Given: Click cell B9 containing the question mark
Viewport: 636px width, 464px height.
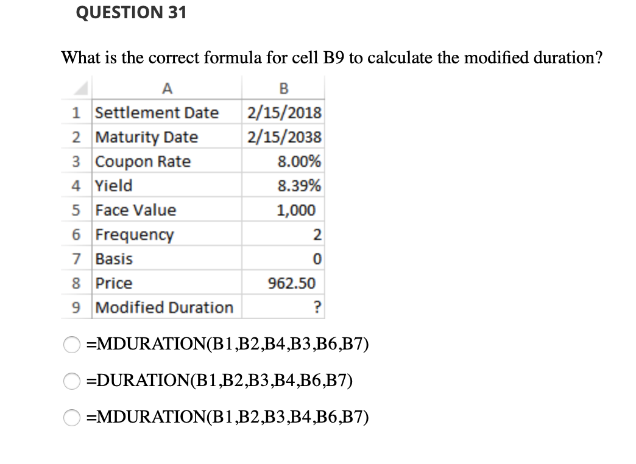Looking at the screenshot, I should (283, 307).
